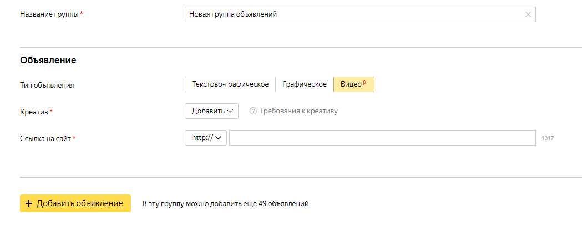Select the Текстово-графическое ad type
This screenshot has height=225, width=582.
[230, 84]
